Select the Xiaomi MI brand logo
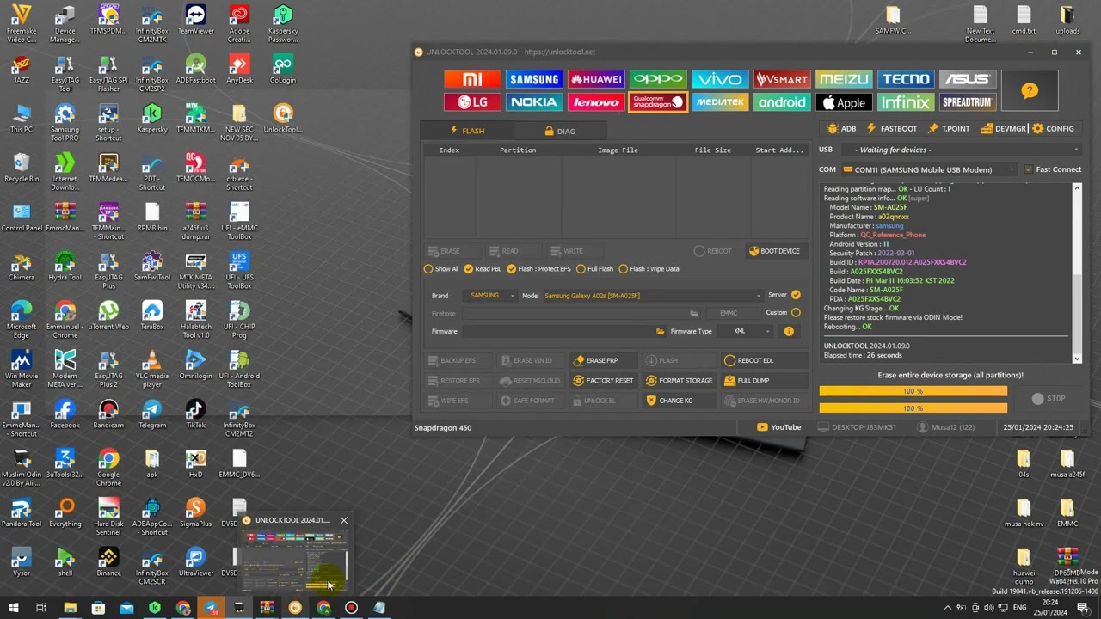The width and height of the screenshot is (1101, 619). 472,79
